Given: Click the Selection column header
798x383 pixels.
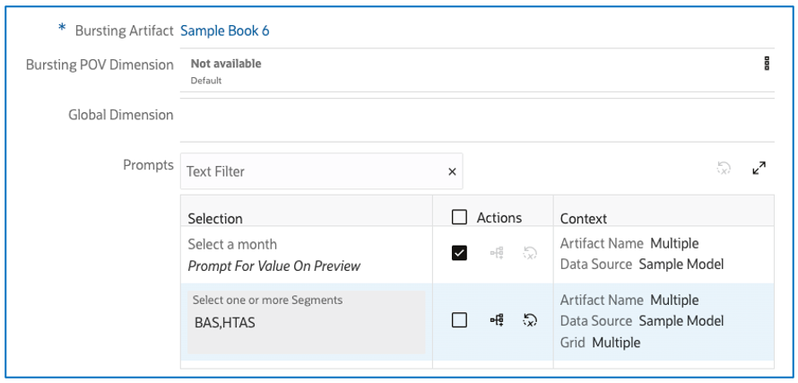Looking at the screenshot, I should pos(215,218).
